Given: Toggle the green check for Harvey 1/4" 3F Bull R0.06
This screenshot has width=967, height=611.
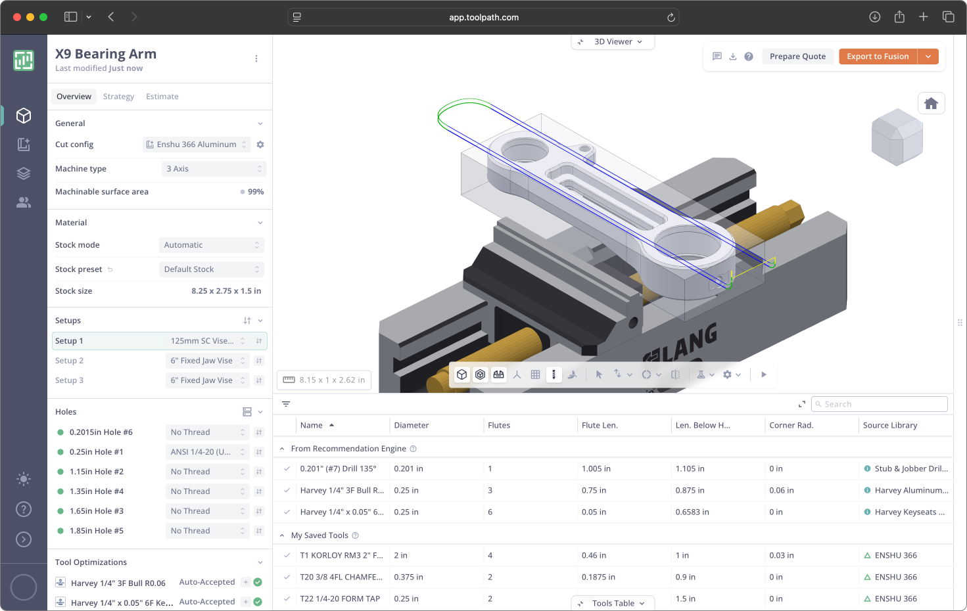Looking at the screenshot, I should [258, 582].
